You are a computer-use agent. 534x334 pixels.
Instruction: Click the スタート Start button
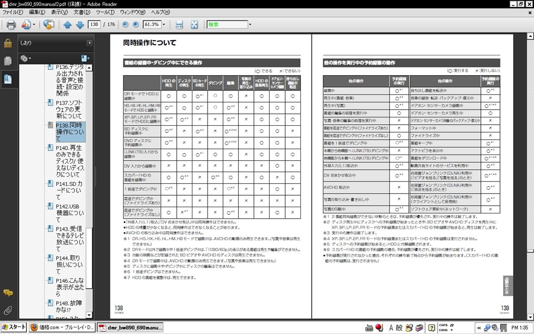point(14,328)
